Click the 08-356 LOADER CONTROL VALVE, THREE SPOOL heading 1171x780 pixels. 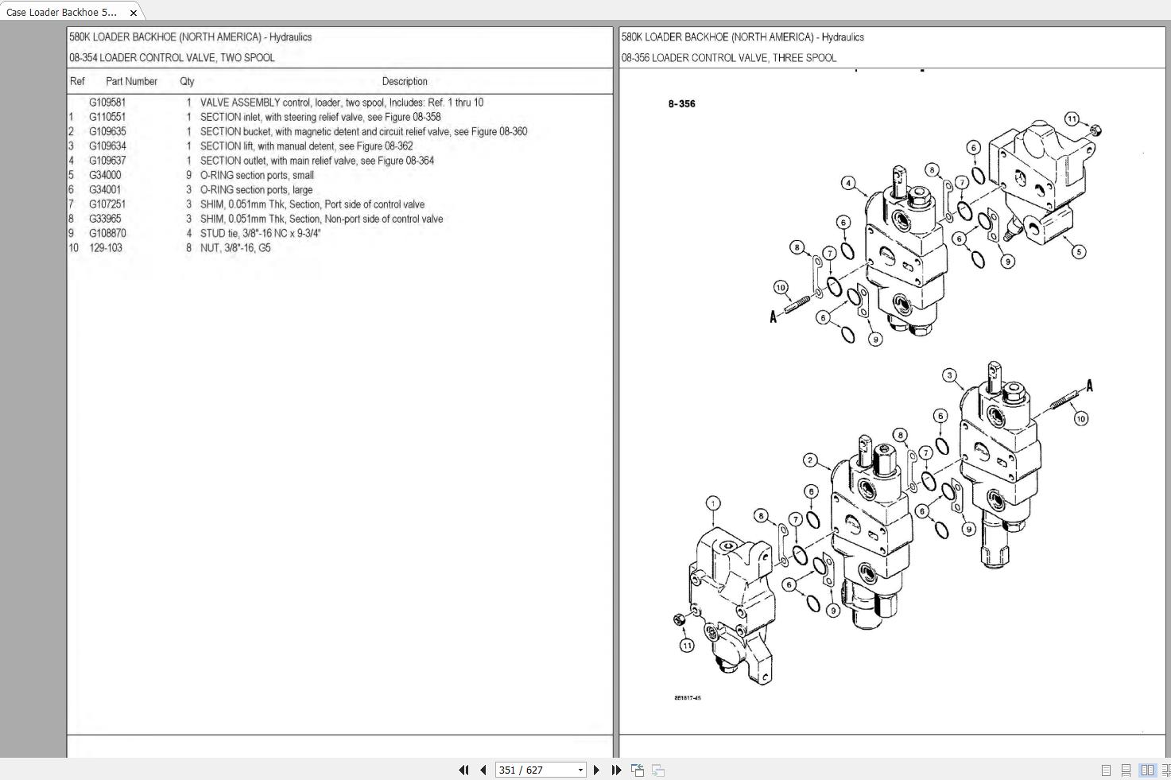[x=729, y=58]
